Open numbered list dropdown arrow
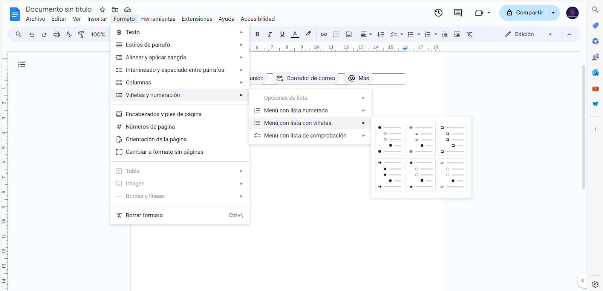This screenshot has height=291, width=603. [x=436, y=34]
